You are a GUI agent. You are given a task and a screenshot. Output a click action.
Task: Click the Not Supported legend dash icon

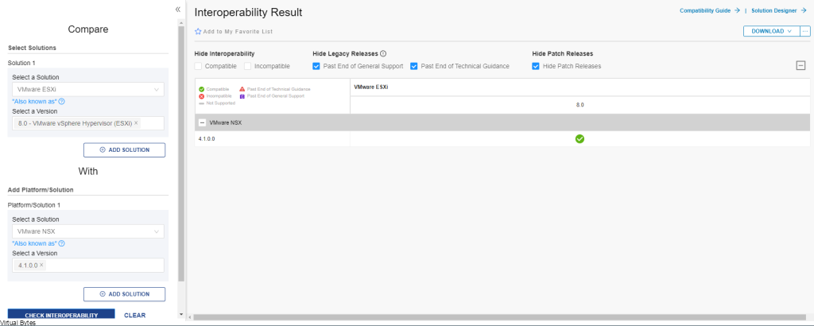(201, 103)
